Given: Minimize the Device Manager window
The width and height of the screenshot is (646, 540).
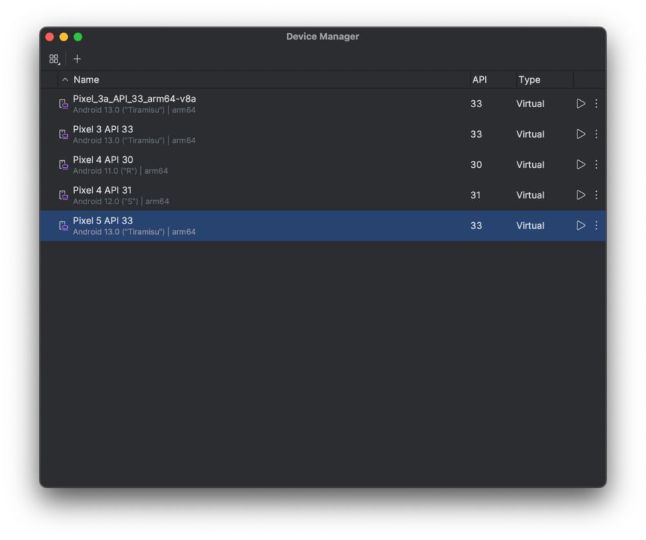Looking at the screenshot, I should point(64,37).
